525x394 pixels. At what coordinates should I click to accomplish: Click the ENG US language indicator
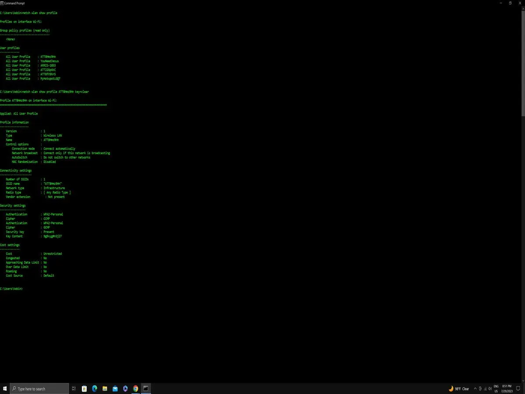pos(496,389)
